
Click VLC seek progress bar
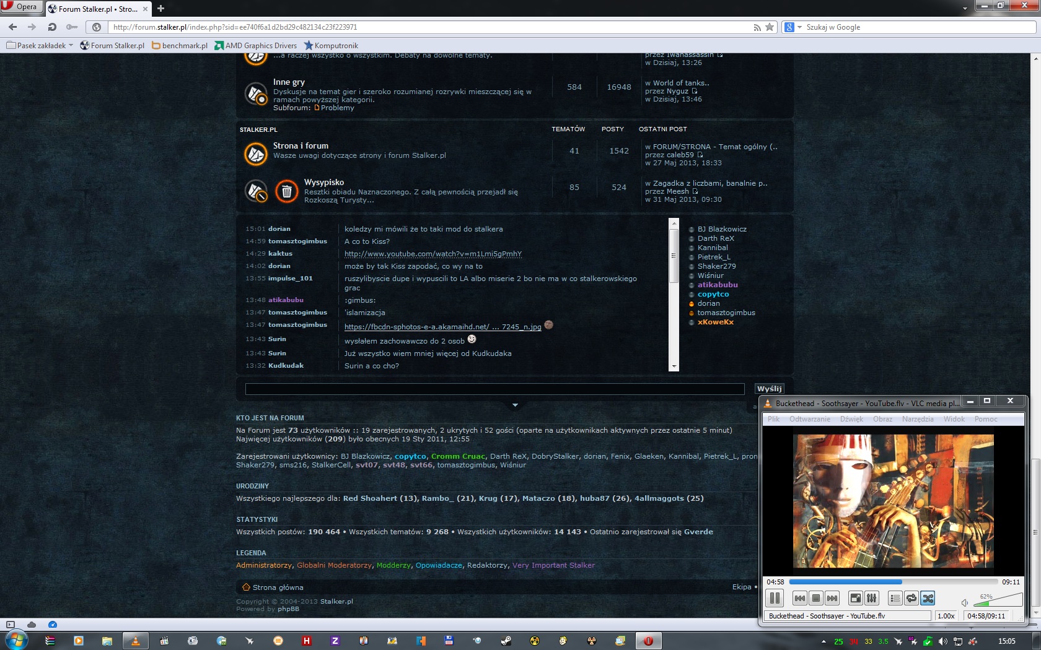[x=892, y=582]
